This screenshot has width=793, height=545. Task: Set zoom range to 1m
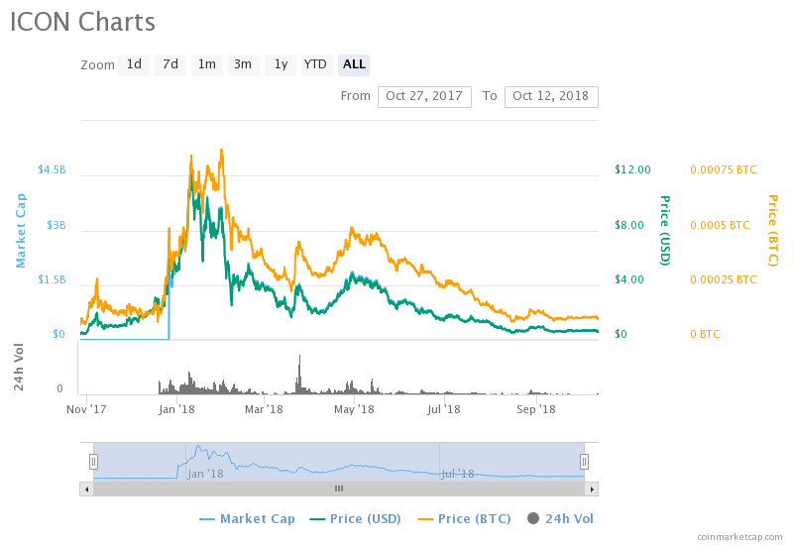207,64
